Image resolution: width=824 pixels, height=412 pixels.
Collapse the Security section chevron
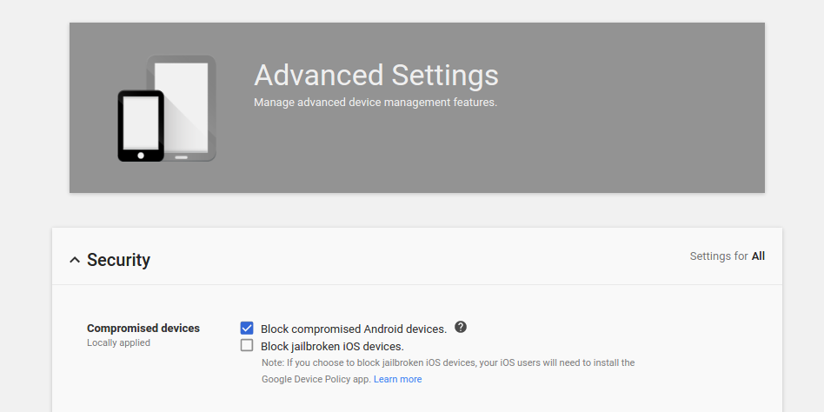tap(75, 260)
